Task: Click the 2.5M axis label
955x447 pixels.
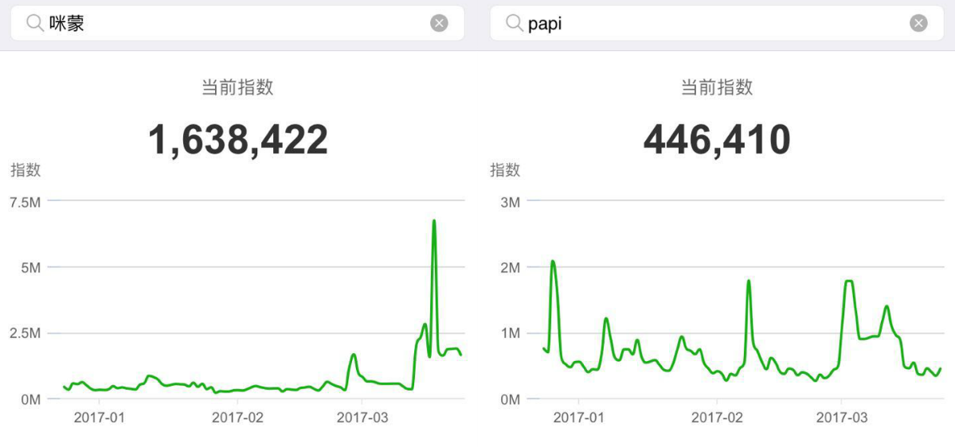Action: [x=25, y=335]
